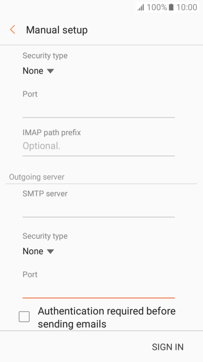Open incoming Security type dropdown arrow above IMAP prefix
The image size is (203, 362).
click(50, 71)
